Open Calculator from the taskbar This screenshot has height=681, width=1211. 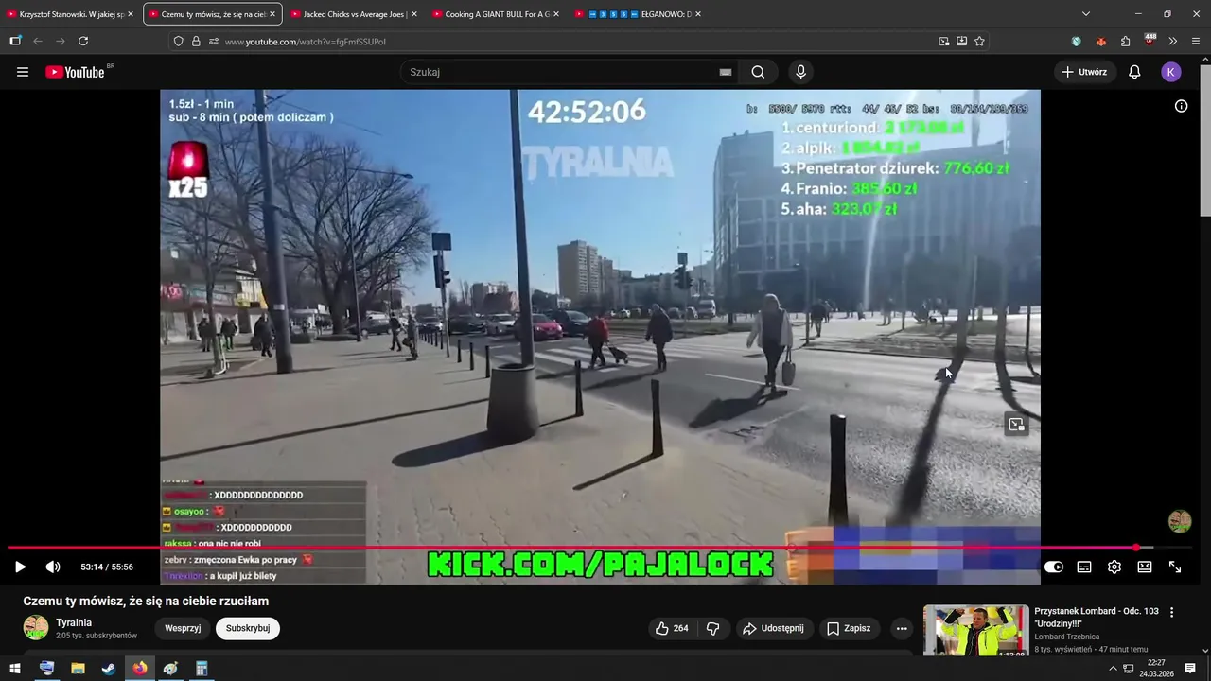(202, 669)
